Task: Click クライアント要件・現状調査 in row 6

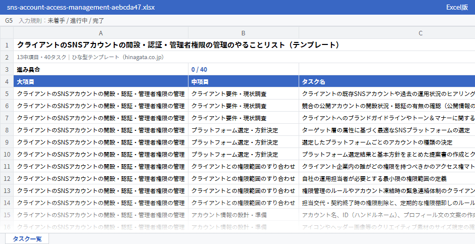Action: pos(243,106)
